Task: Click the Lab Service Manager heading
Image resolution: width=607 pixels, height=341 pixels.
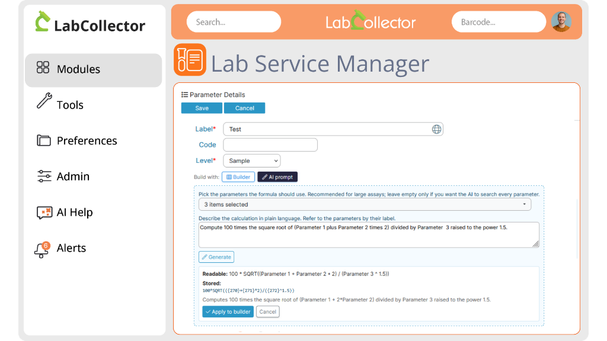Action: 320,63
